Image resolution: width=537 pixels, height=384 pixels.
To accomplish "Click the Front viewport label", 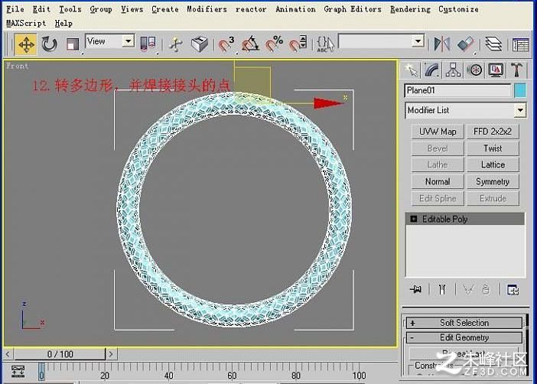I will pyautogui.click(x=17, y=66).
